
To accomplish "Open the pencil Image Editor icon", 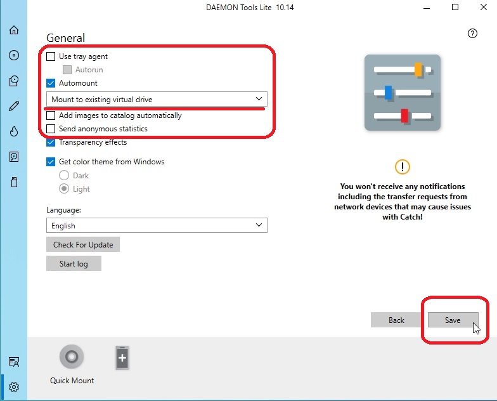I will click(14, 106).
